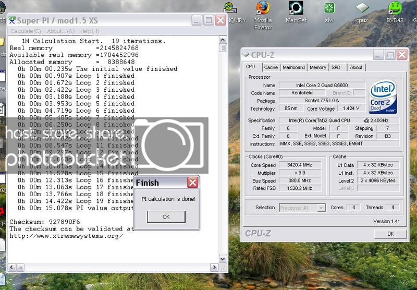Click the Revision B3 field

388,136
